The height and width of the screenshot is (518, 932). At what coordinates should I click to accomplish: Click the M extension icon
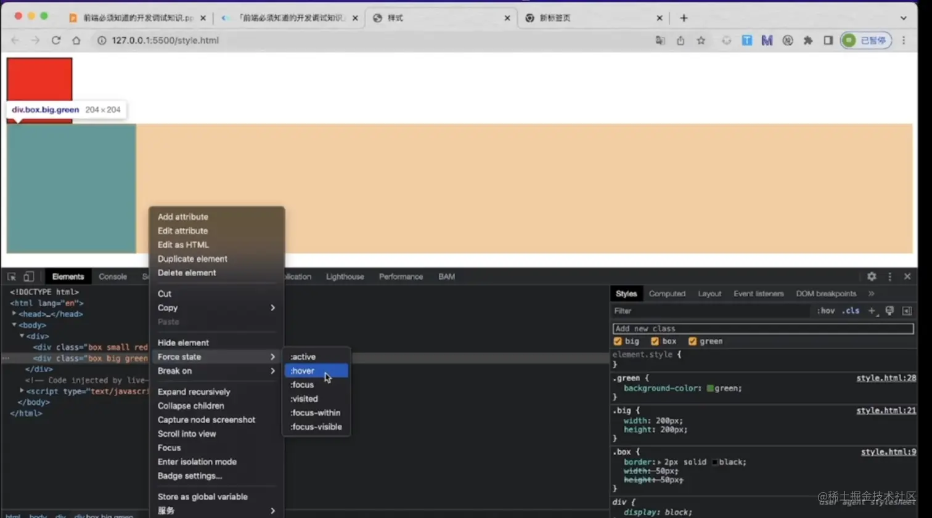(x=767, y=41)
